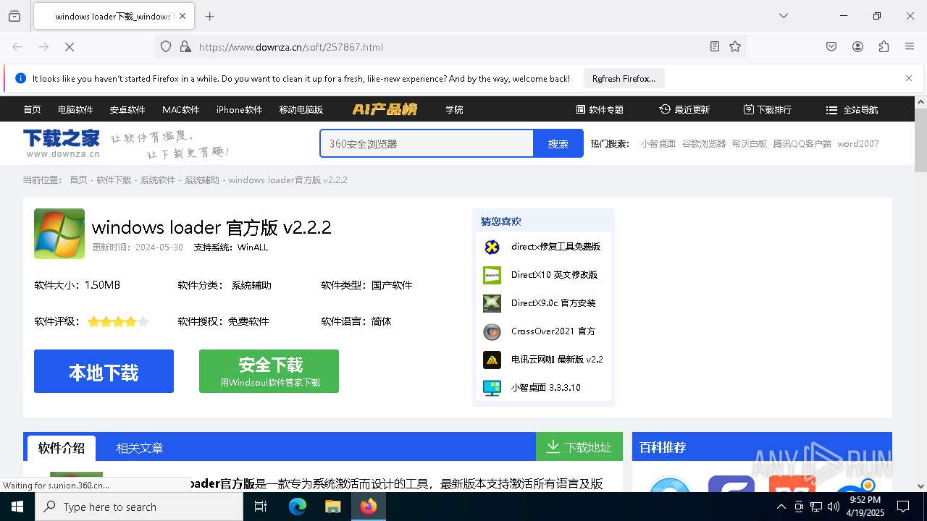927x521 pixels.
Task: Open 软件专题 with its icon
Action: [600, 109]
